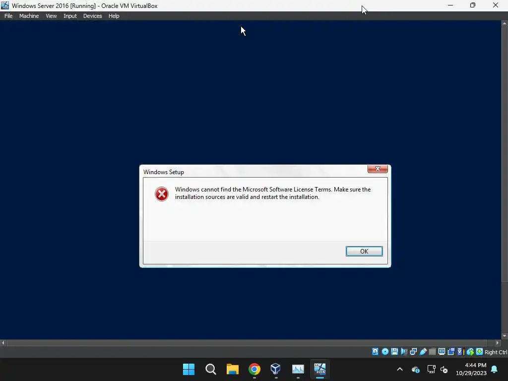Viewport: 508px width, 381px height.
Task: Click the USB devices status icon
Action: pyautogui.click(x=423, y=352)
